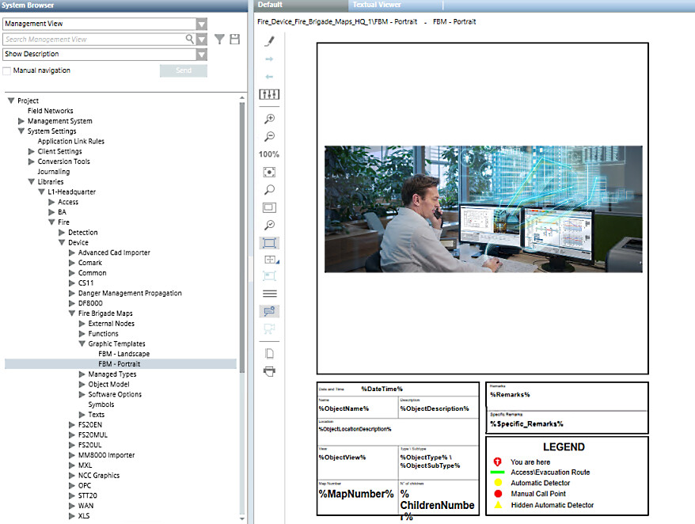Image resolution: width=695 pixels, height=524 pixels.
Task: Click the save disk icon beside search
Action: 234,39
